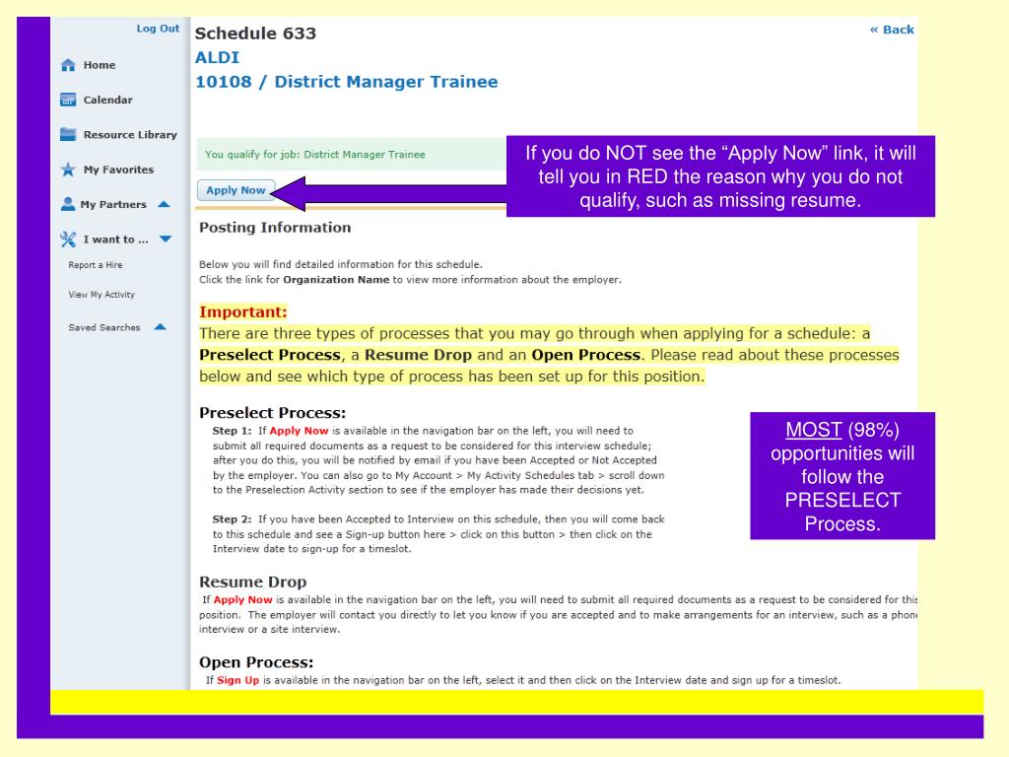This screenshot has width=1009, height=757.
Task: Click bold Organization Name text
Action: coord(336,279)
